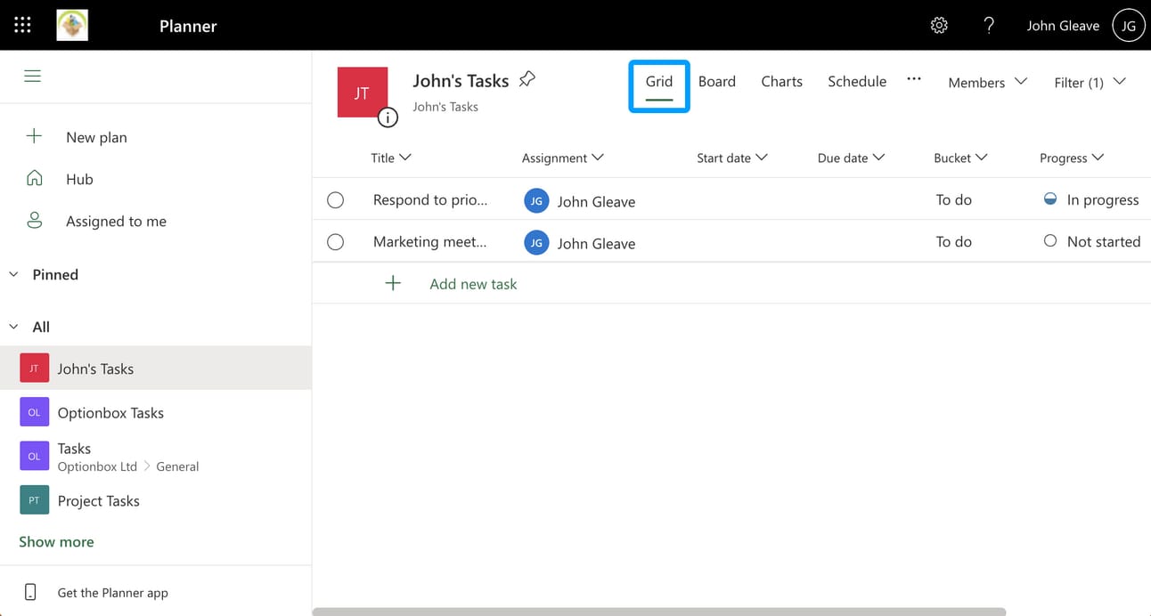The image size is (1151, 616).
Task: Click the horizontal scrollbar at bottom
Action: point(659,612)
